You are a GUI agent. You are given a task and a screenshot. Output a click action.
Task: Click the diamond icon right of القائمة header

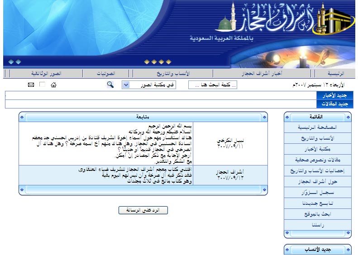tap(346, 117)
